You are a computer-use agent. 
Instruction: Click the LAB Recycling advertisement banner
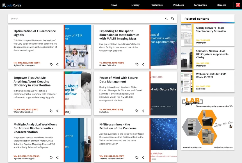click(208, 123)
